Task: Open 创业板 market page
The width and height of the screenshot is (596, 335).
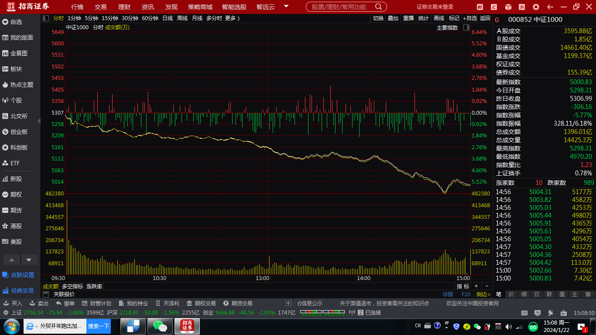Action: click(x=15, y=132)
